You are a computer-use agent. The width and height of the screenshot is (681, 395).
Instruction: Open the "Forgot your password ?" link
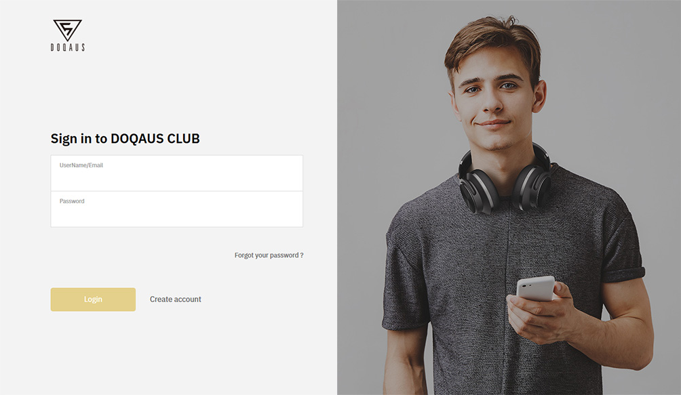[269, 255]
